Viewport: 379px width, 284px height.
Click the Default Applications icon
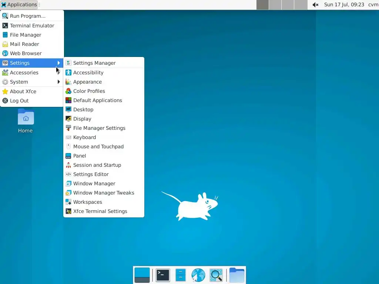click(x=68, y=100)
